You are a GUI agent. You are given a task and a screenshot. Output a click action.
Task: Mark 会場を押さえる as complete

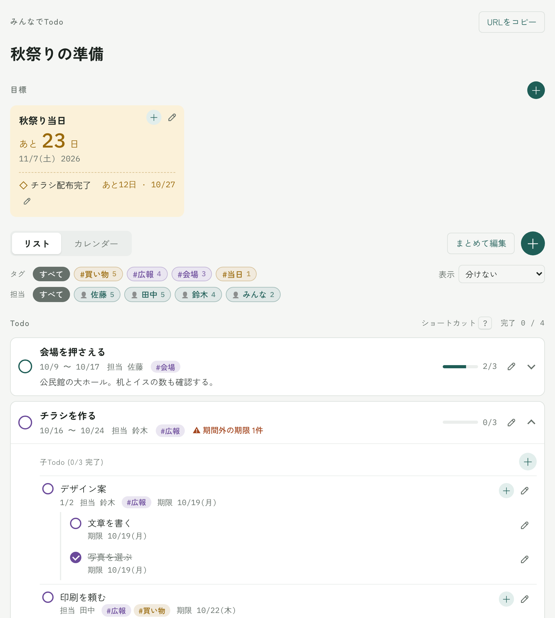coord(25,366)
